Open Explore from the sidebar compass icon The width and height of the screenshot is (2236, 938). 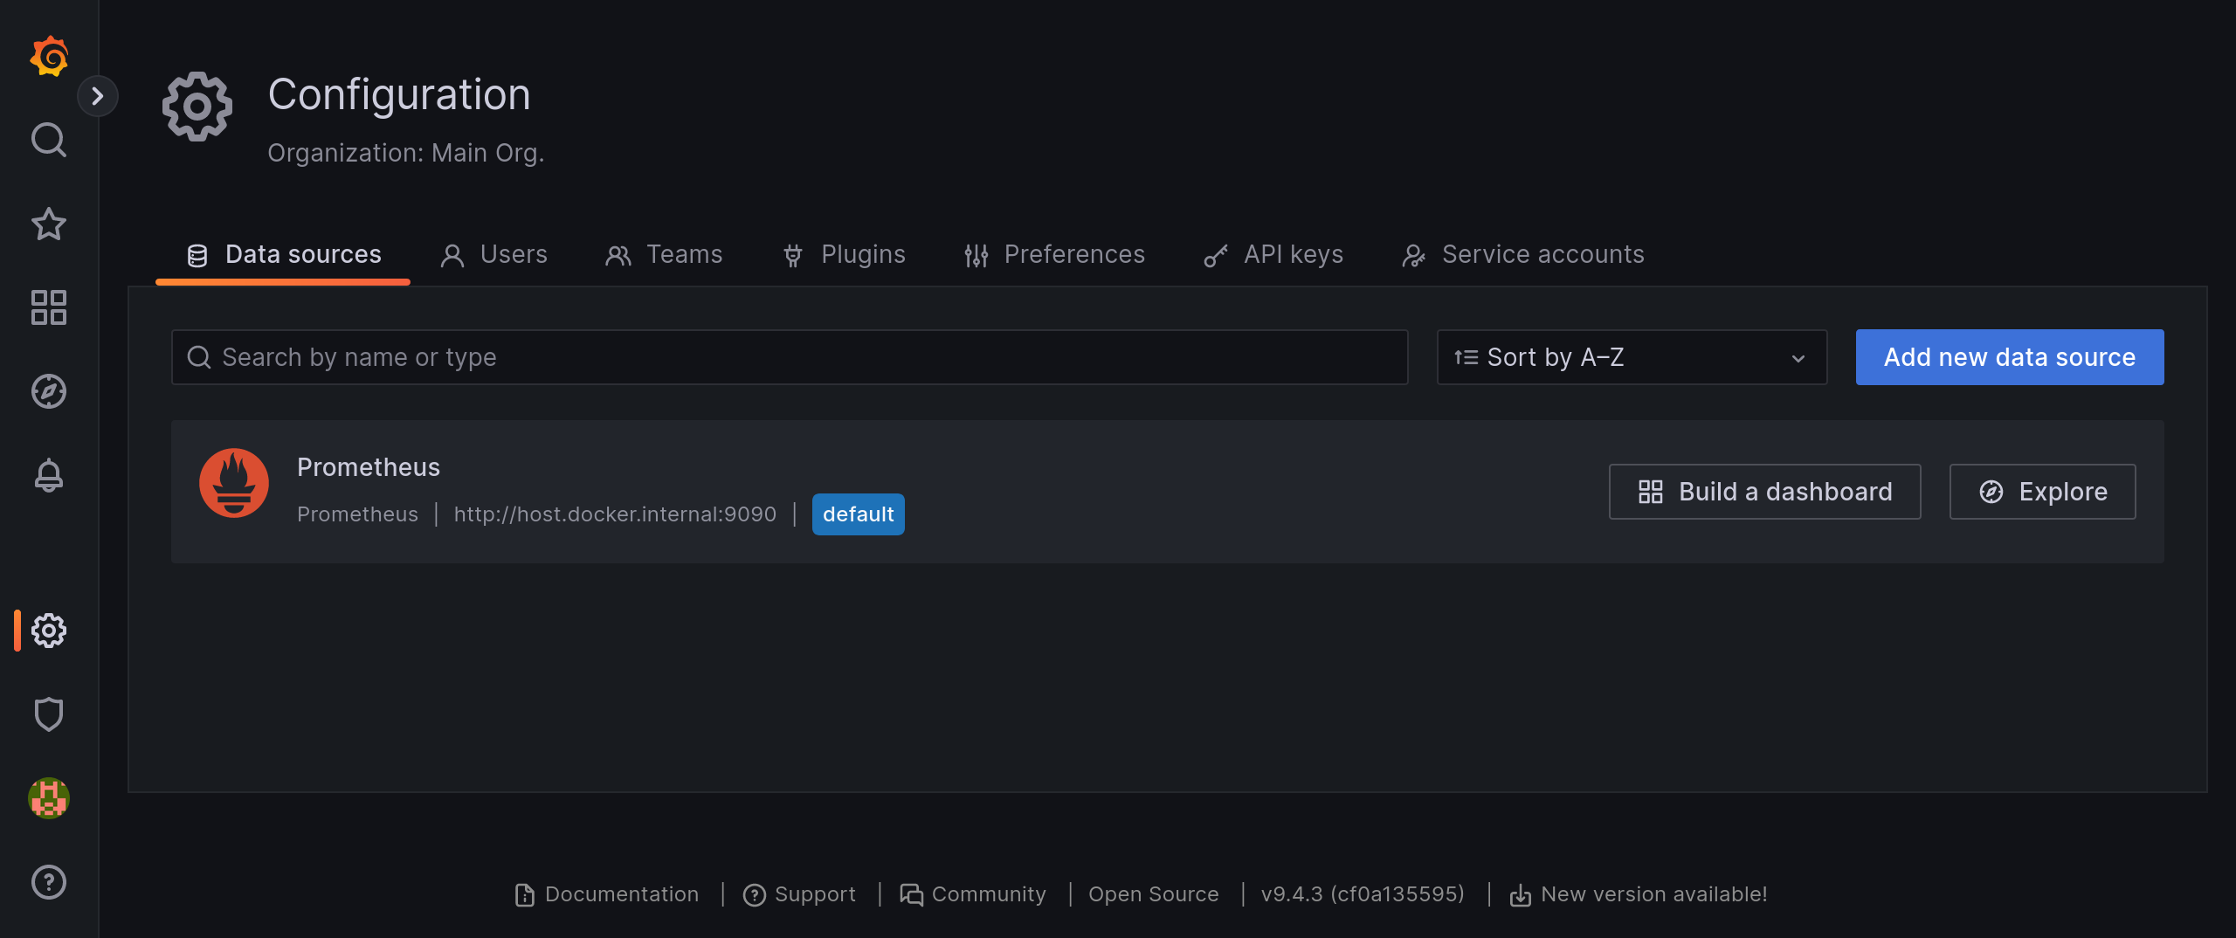point(49,392)
